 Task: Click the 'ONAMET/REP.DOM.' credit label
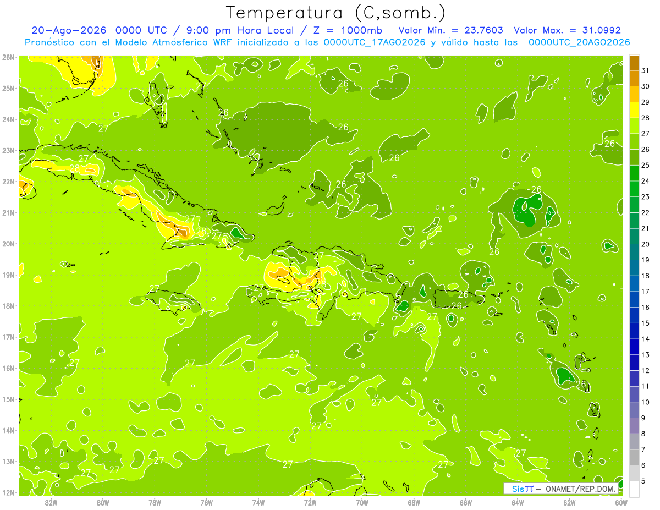tap(580, 489)
